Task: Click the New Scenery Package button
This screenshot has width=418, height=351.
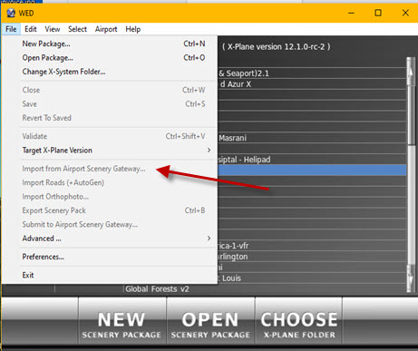Action: [122, 321]
